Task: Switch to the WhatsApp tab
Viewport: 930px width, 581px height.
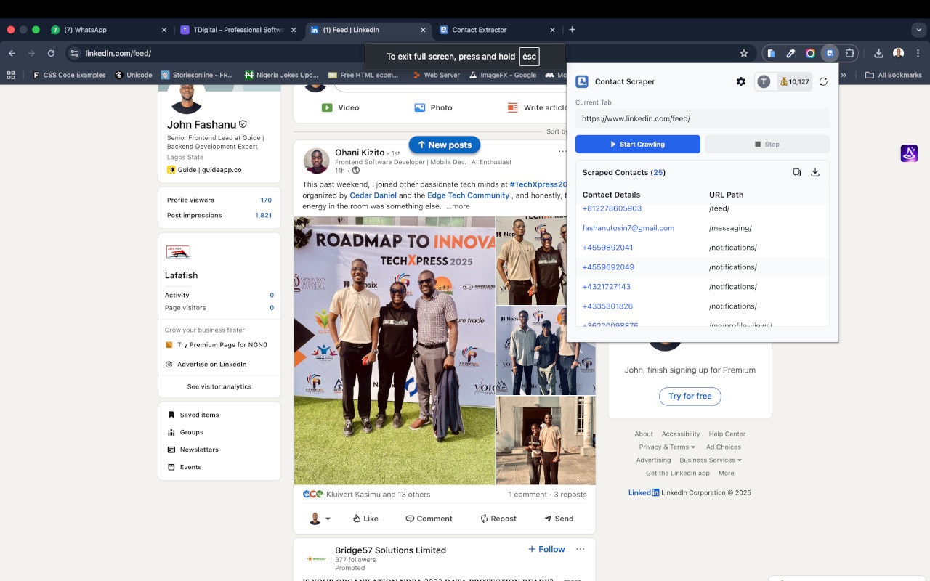Action: (108, 30)
